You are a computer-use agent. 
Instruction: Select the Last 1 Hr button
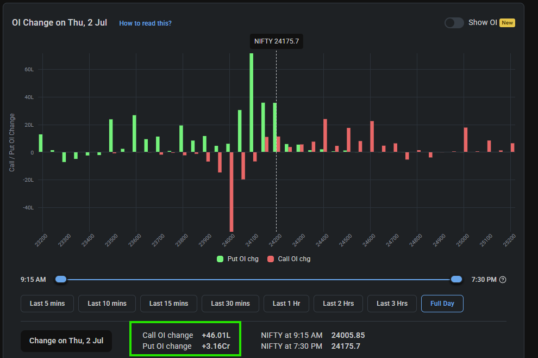(286, 304)
